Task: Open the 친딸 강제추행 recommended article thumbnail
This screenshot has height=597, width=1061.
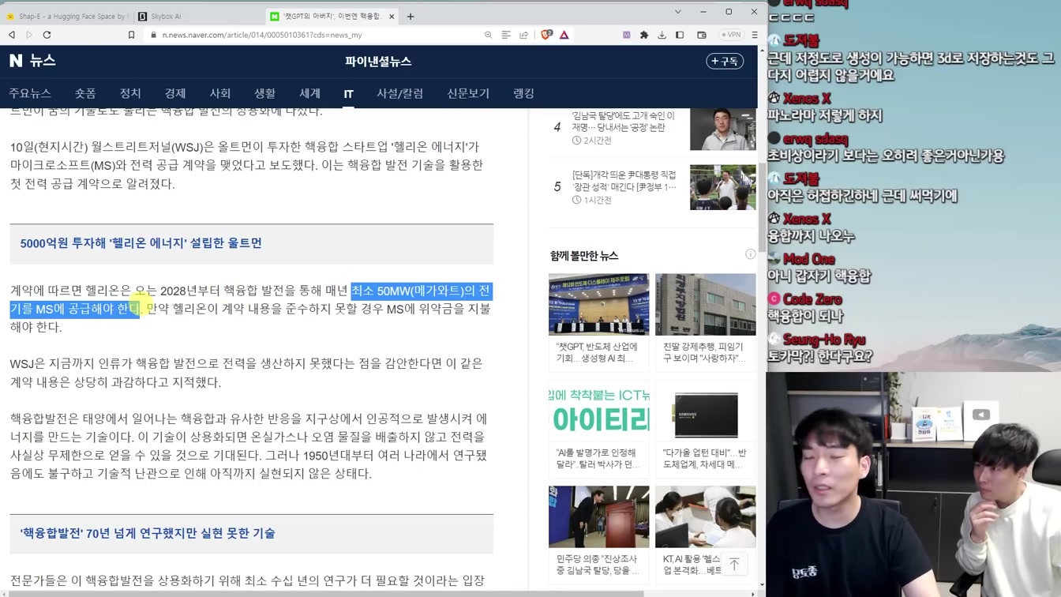Action: point(705,304)
